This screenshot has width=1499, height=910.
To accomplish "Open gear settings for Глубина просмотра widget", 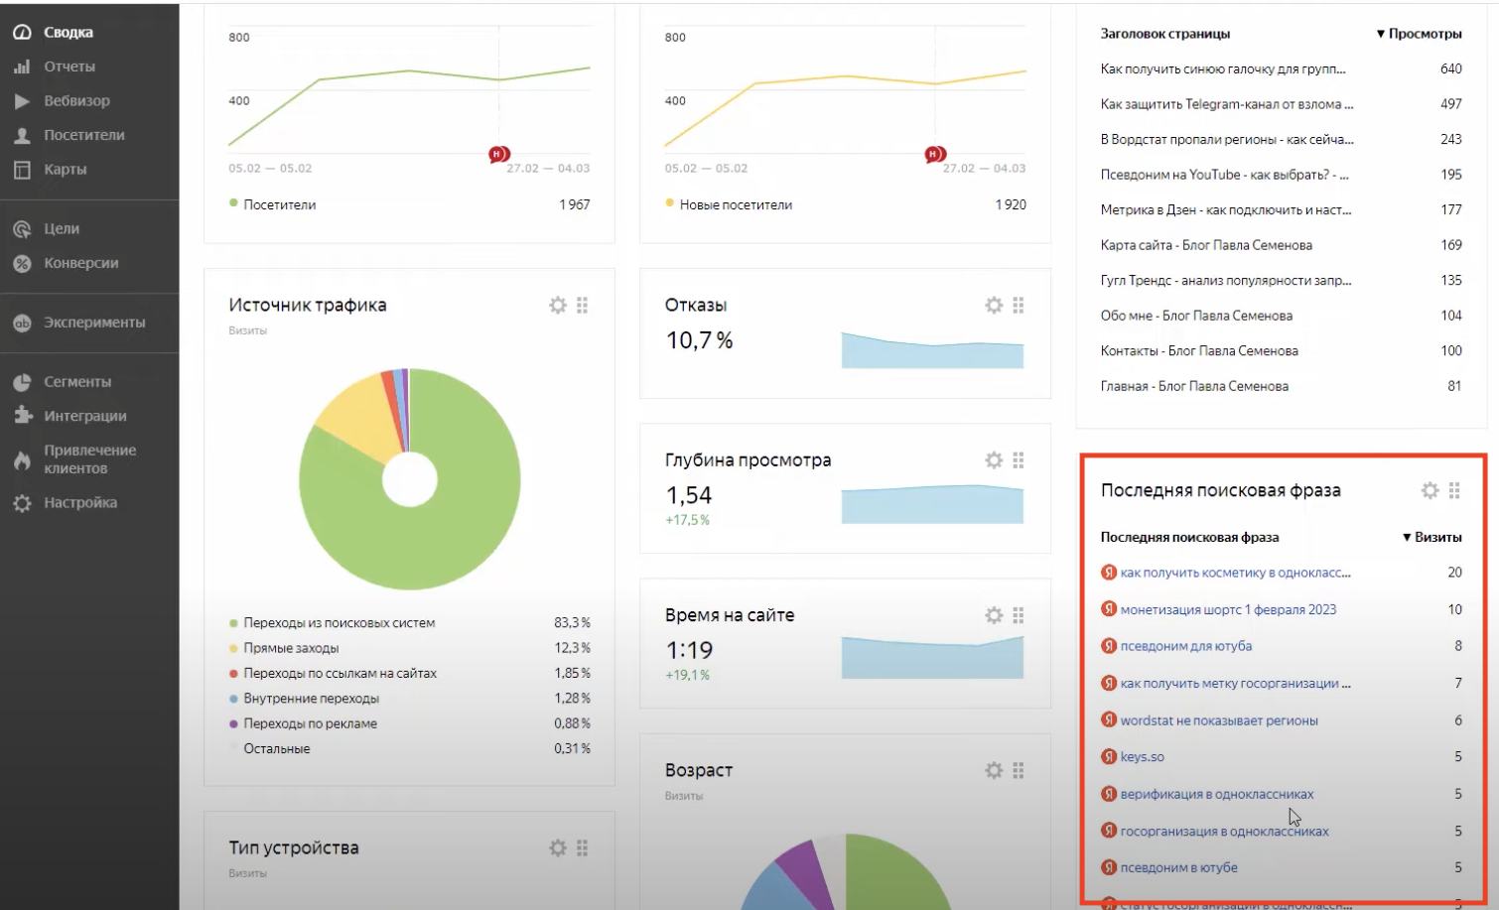I will [994, 460].
